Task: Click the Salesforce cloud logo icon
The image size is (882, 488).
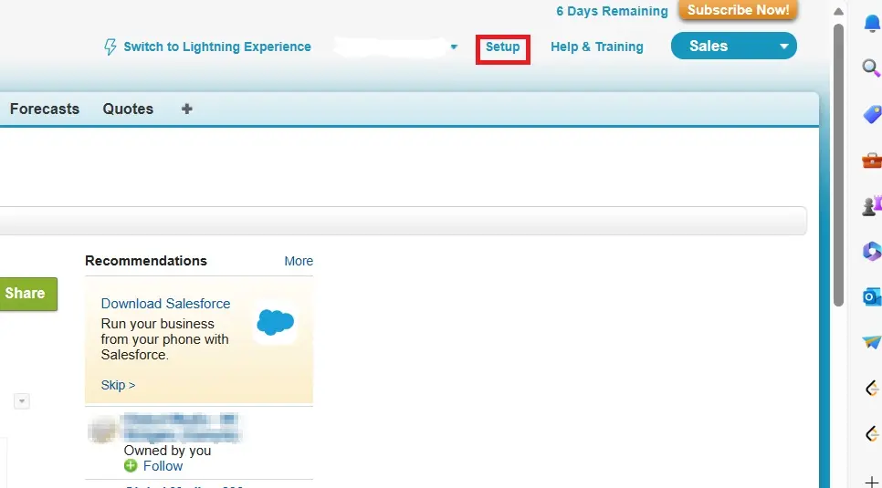Action: [275, 322]
